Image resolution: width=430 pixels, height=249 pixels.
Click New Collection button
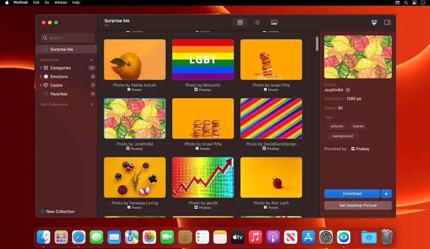pyautogui.click(x=58, y=211)
